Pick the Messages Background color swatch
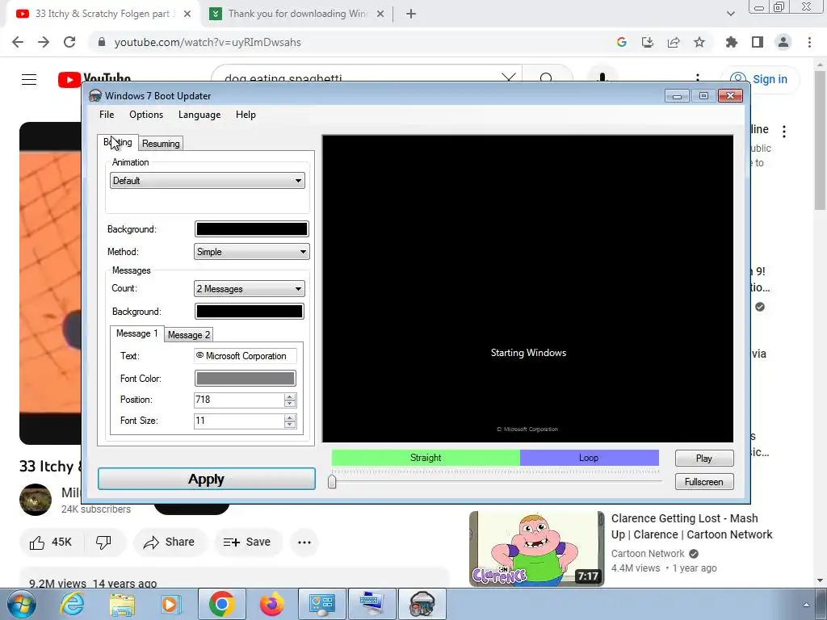The height and width of the screenshot is (620, 827). (249, 312)
